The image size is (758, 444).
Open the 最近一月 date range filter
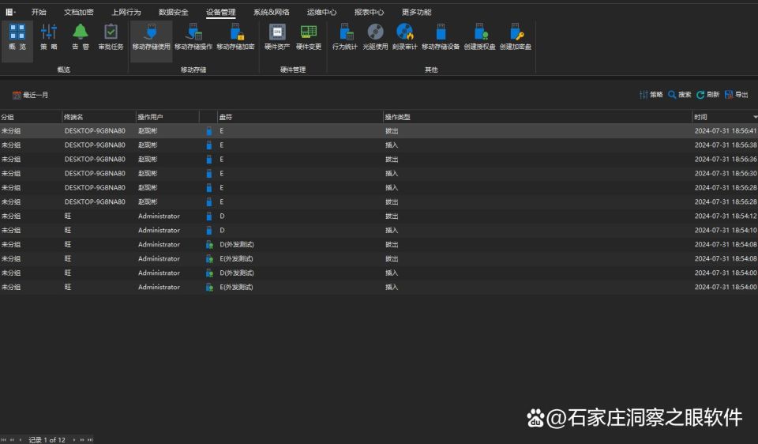click(x=31, y=95)
